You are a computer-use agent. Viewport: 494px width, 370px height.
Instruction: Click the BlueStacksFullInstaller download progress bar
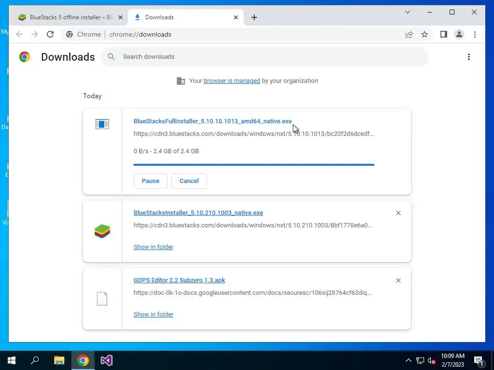tap(254, 165)
